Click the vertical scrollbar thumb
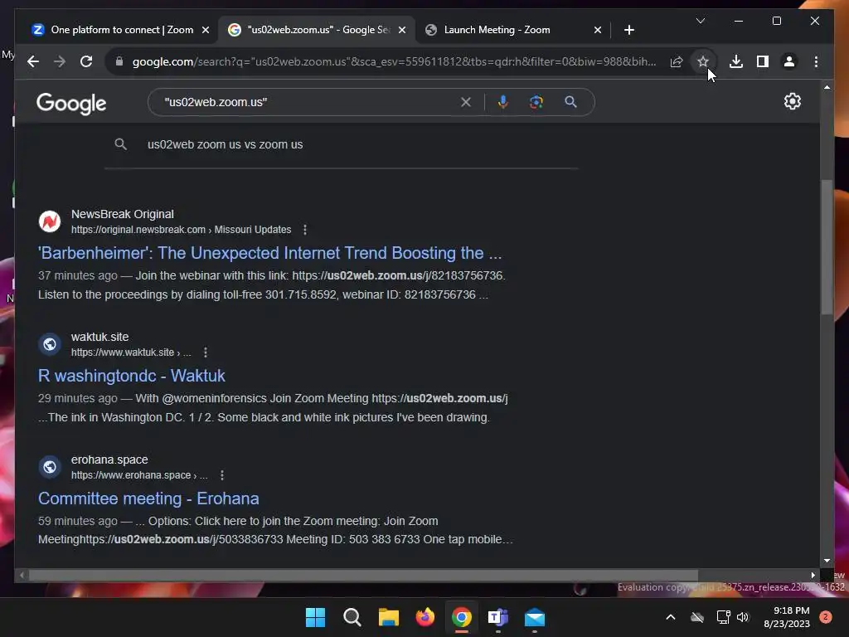Image resolution: width=849 pixels, height=637 pixels. coord(827,246)
